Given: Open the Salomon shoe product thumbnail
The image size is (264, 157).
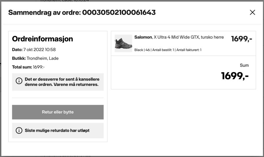Looking at the screenshot, I should [123, 43].
